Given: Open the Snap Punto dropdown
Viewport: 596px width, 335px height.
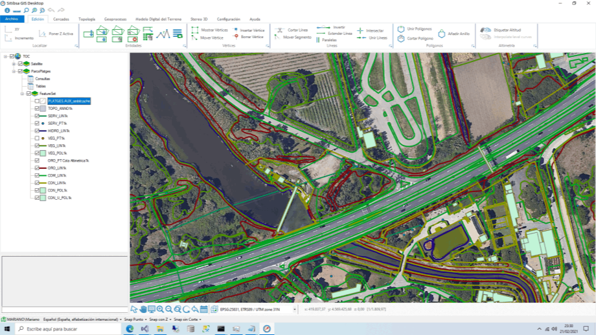Looking at the screenshot, I should 135,319.
